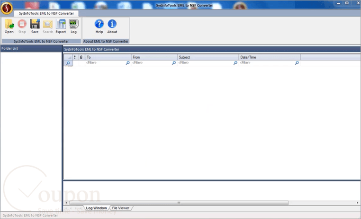
Task: Open the Log toolbar icon
Action: coord(74,27)
